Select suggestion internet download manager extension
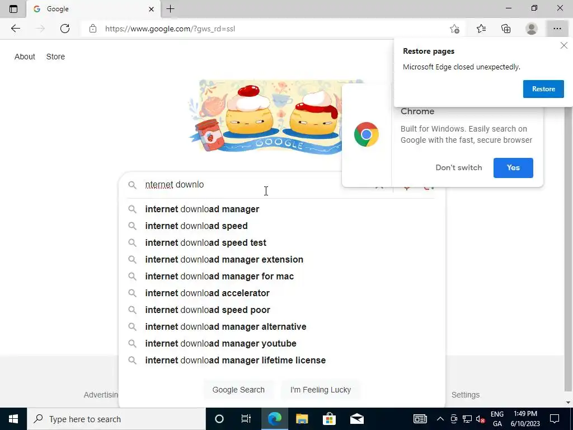This screenshot has height=430, width=573. (x=282, y=260)
